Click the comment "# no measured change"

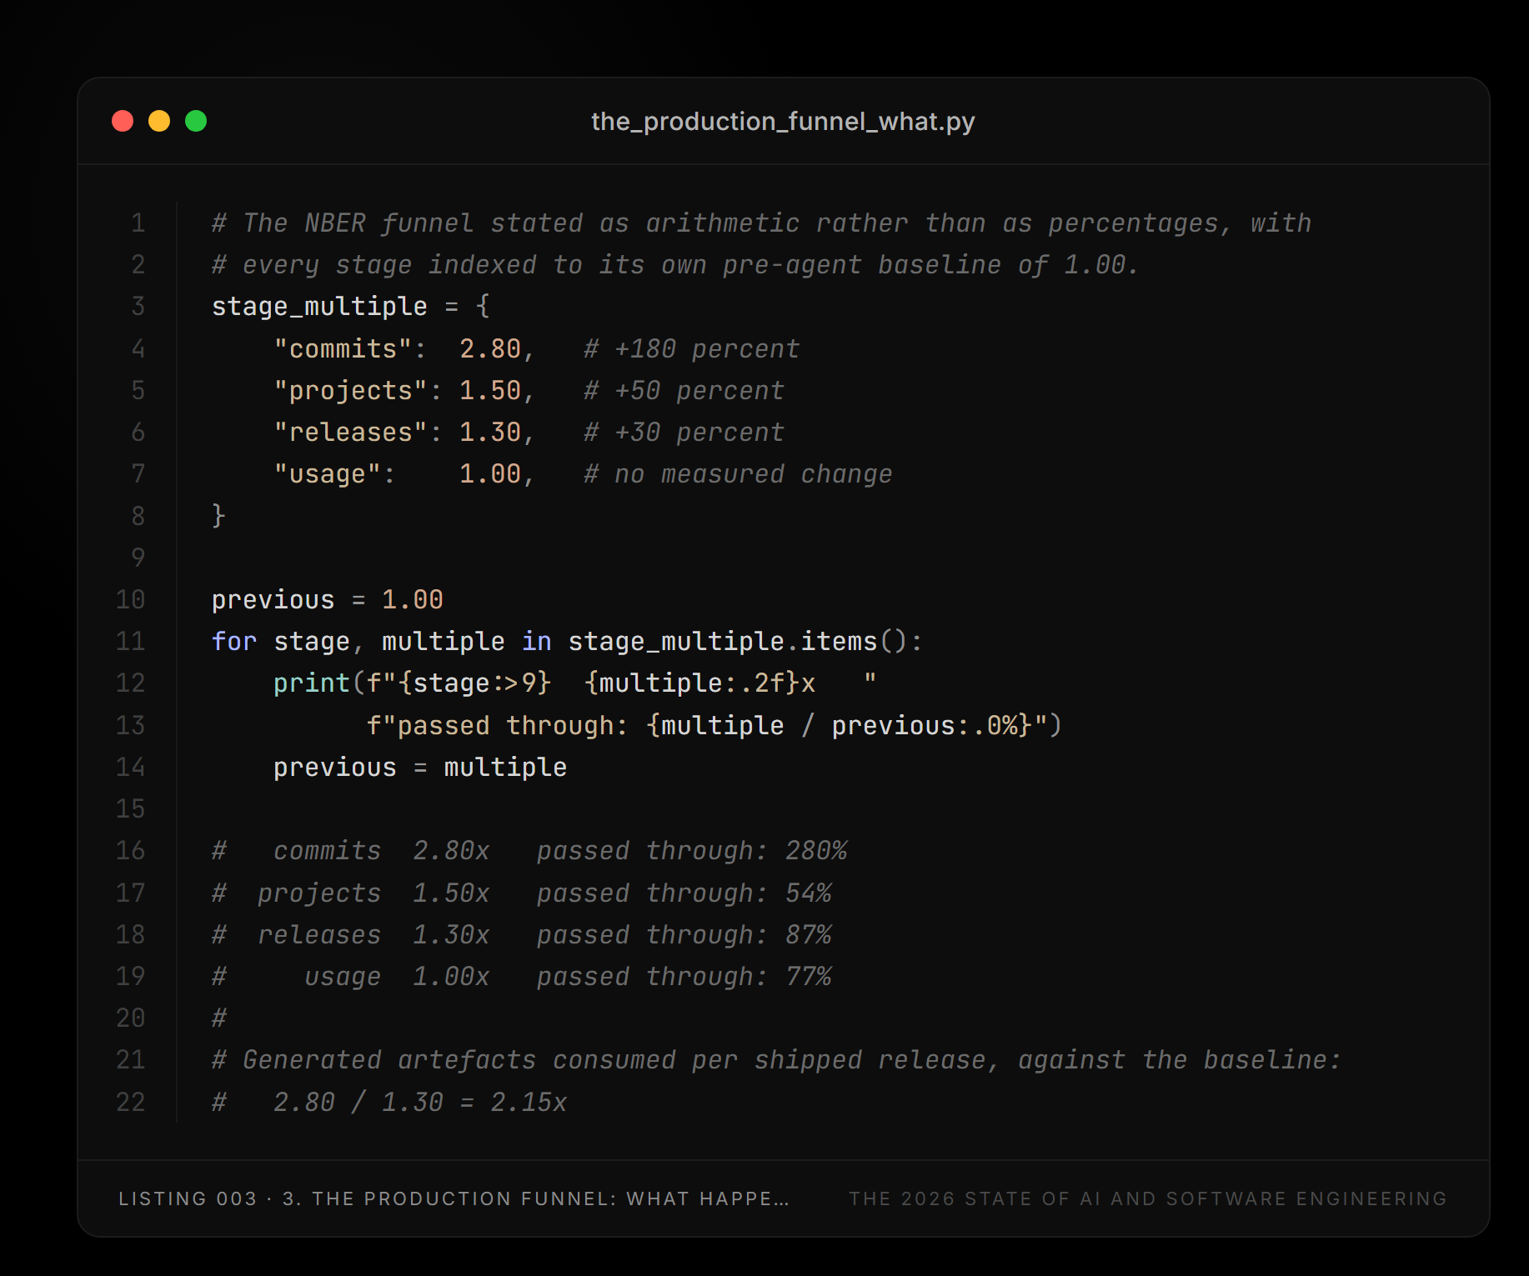click(x=738, y=473)
